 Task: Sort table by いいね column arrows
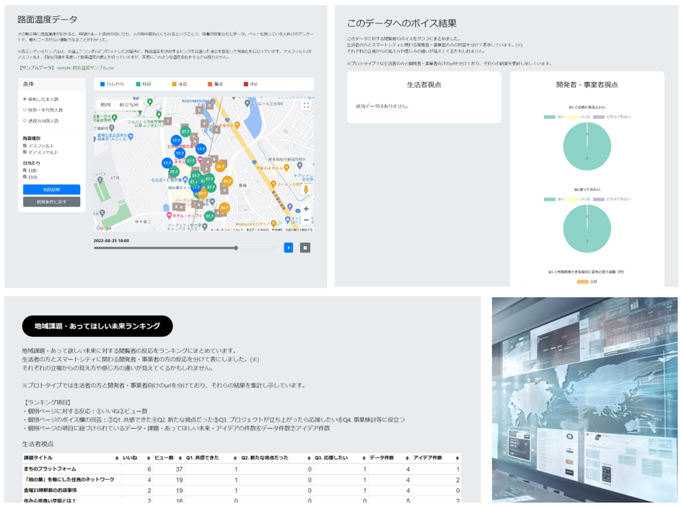point(149,458)
